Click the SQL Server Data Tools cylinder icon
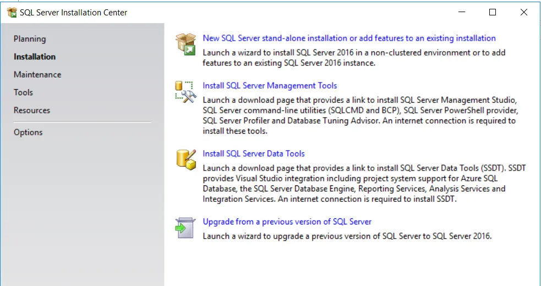The image size is (541, 286). (186, 159)
